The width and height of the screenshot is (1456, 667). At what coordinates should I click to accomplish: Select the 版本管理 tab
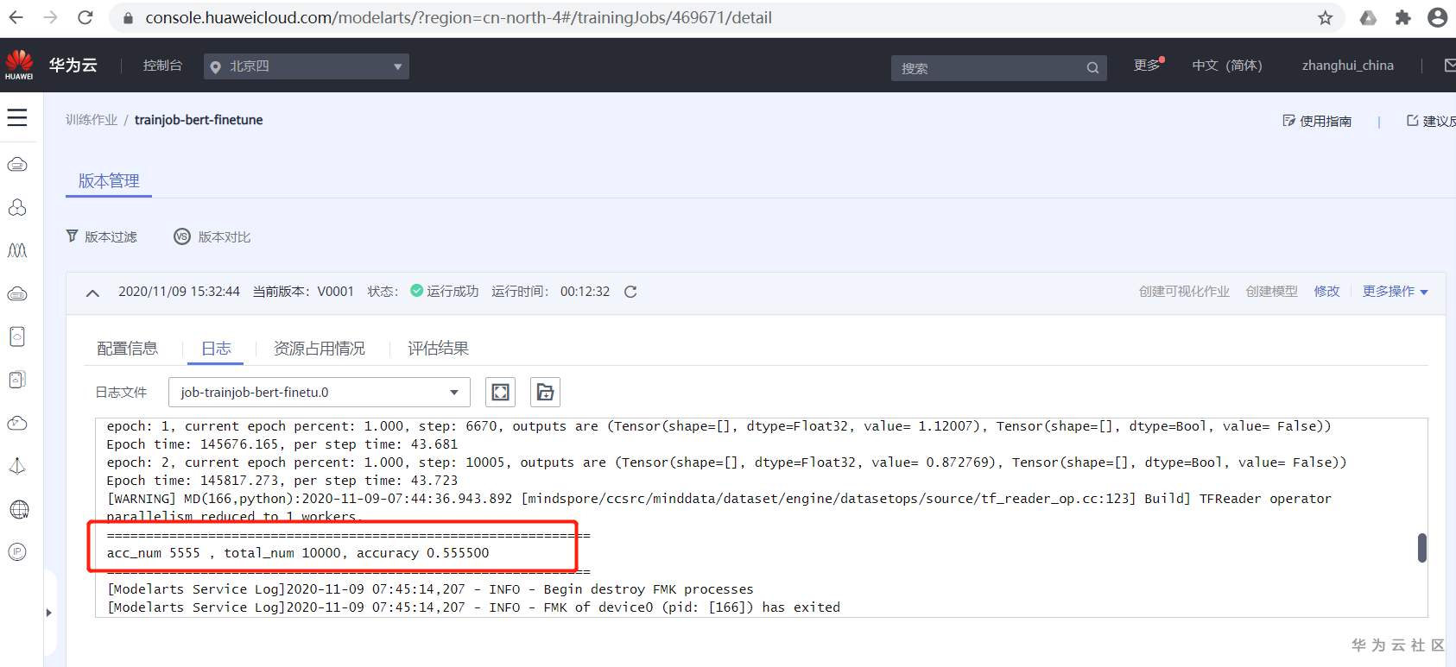point(109,181)
